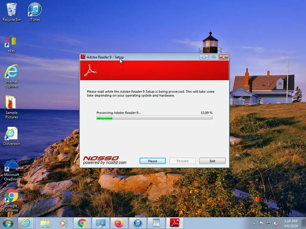Open Firefox from the taskbar
Viewport: 306px width, 229px height.
(x=119, y=223)
